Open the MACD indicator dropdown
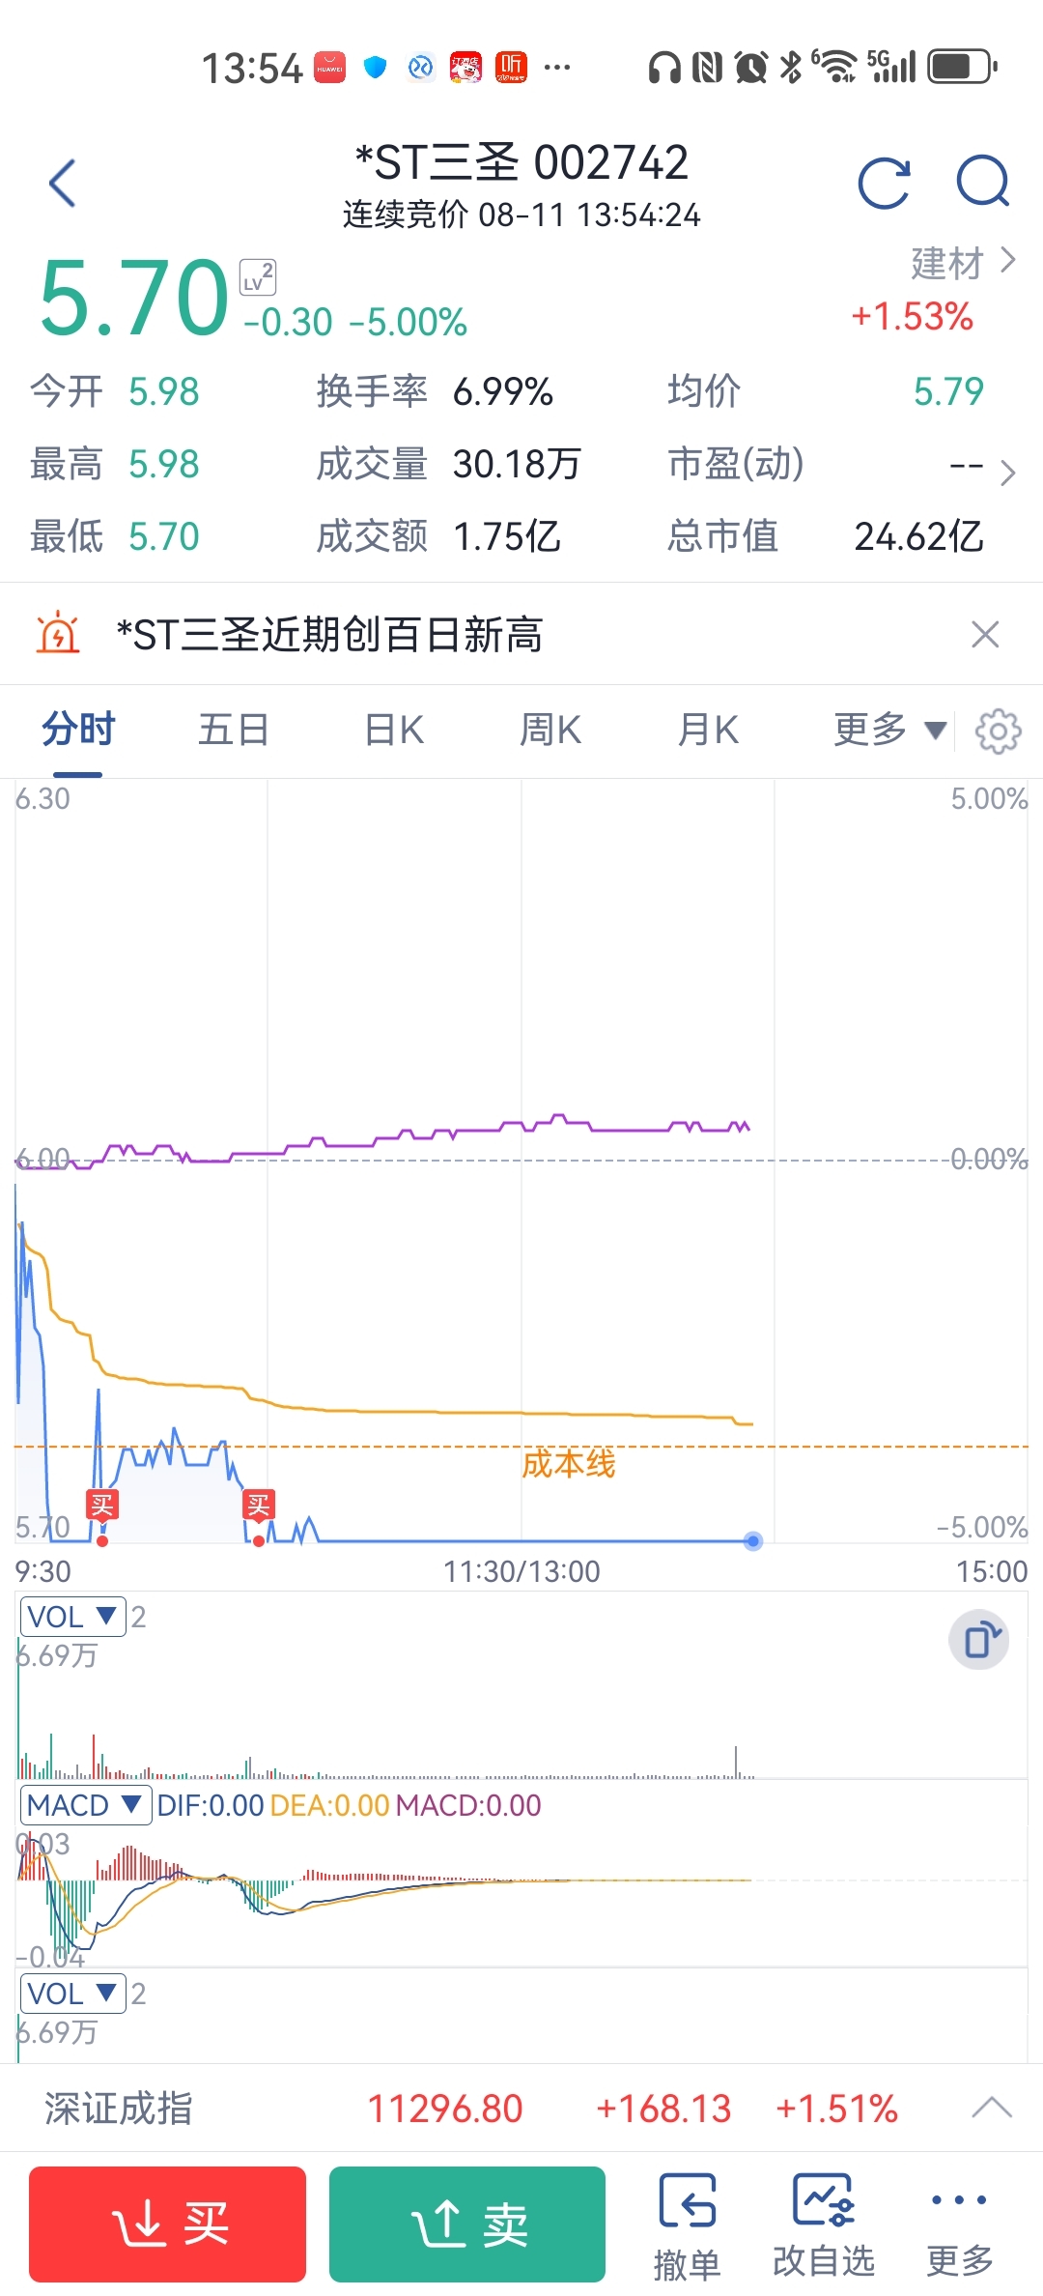Viewport: 1043px width, 2296px height. point(86,1804)
